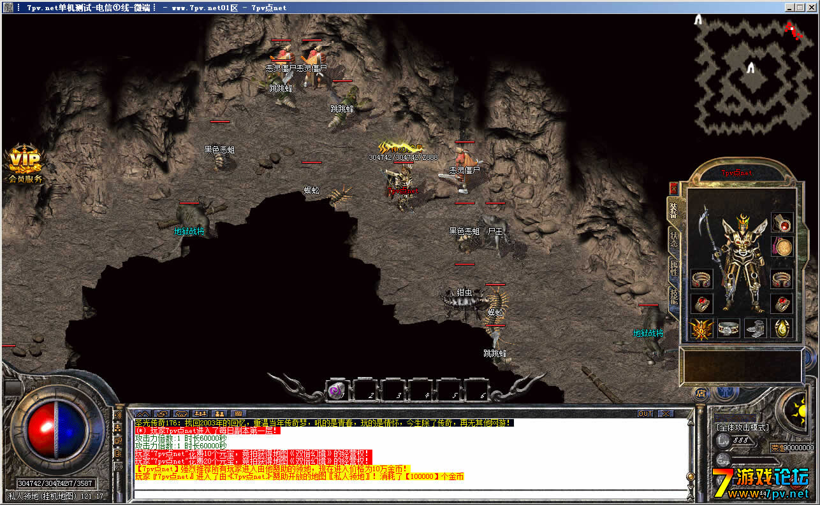This screenshot has width=820, height=505.
Task: Select the left bracelet equipment slot
Action: 702,279
